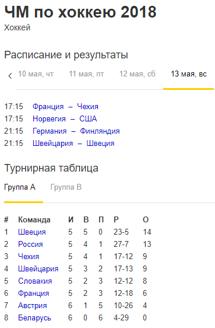Open Беларусь in the standings table
This screenshot has width=215, height=328.
(x=34, y=317)
